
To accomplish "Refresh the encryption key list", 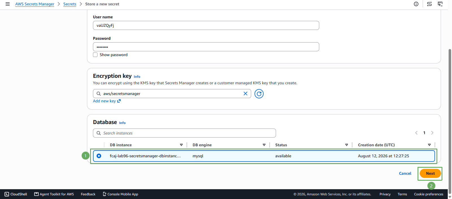I will pyautogui.click(x=259, y=94).
